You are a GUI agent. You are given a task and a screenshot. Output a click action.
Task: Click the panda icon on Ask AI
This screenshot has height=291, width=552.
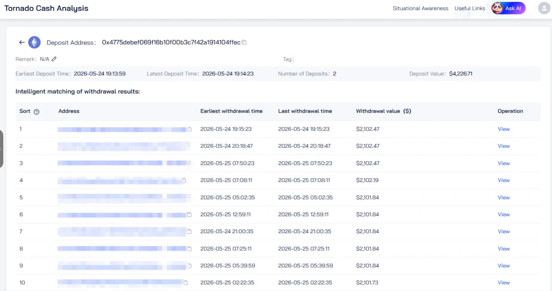pyautogui.click(x=497, y=8)
